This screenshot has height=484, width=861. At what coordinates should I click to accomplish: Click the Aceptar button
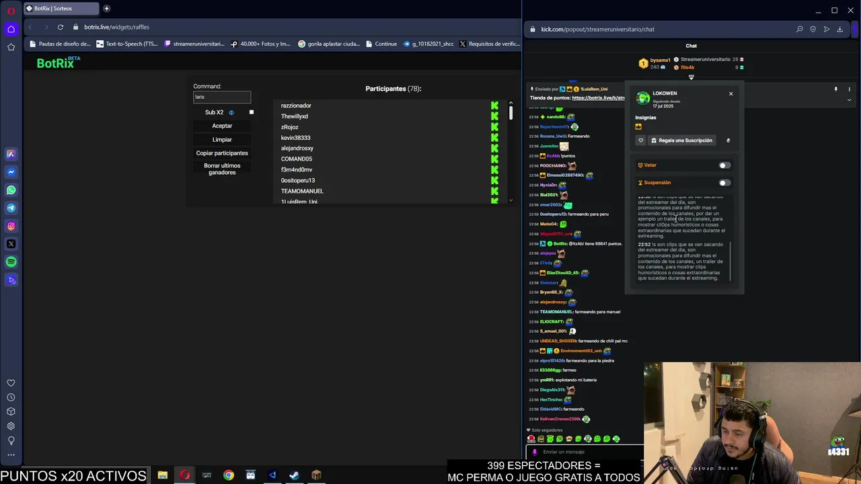[x=222, y=126]
